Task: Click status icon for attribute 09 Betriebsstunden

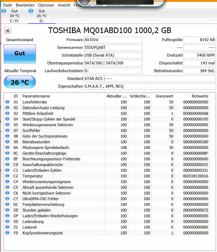Action: [7, 142]
